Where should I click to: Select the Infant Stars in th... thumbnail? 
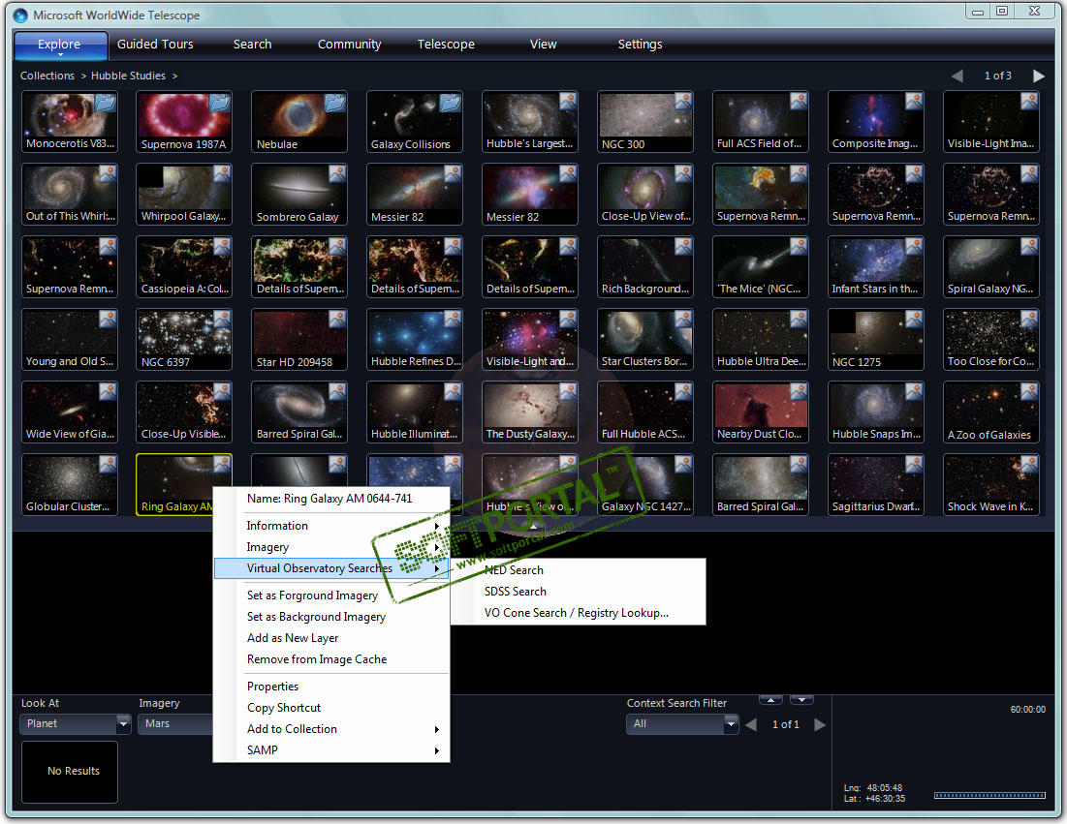(x=876, y=267)
